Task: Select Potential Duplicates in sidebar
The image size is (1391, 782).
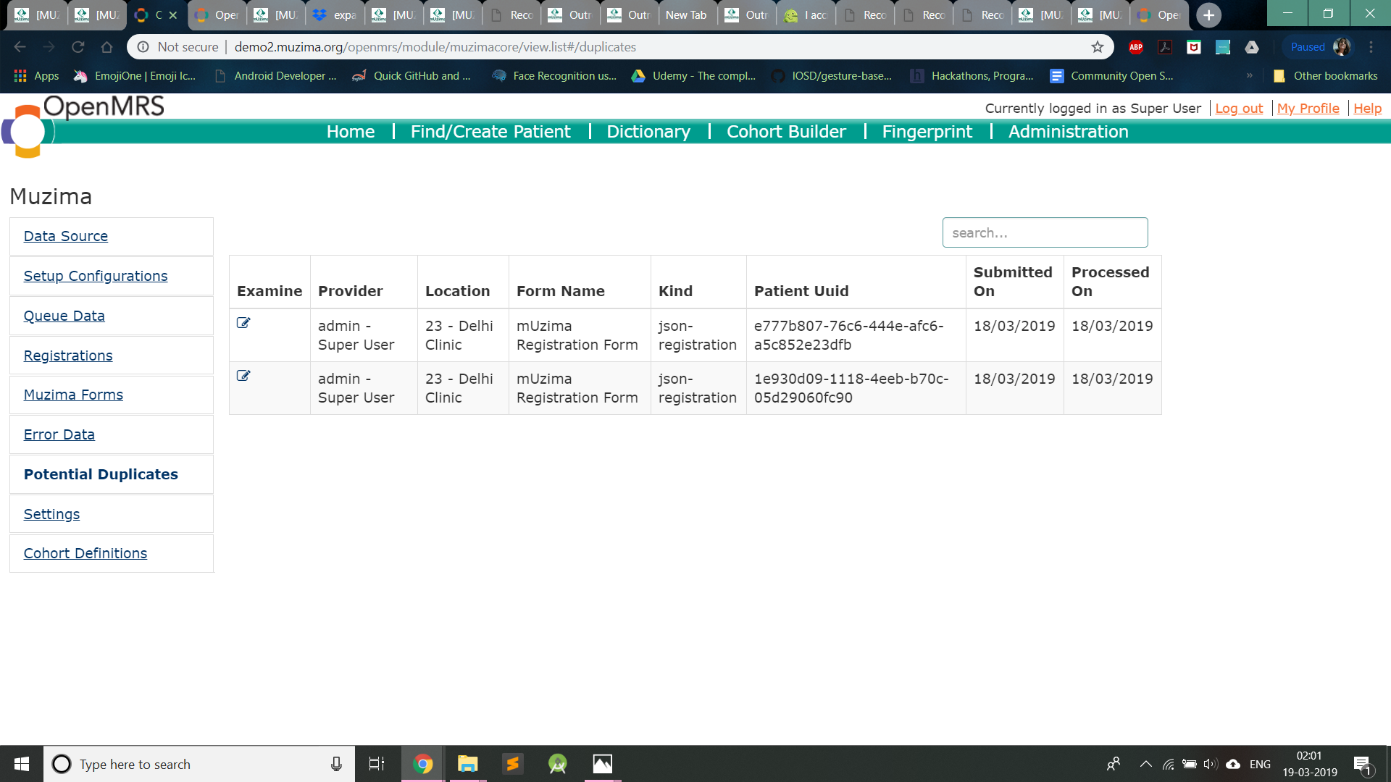Action: click(x=101, y=474)
